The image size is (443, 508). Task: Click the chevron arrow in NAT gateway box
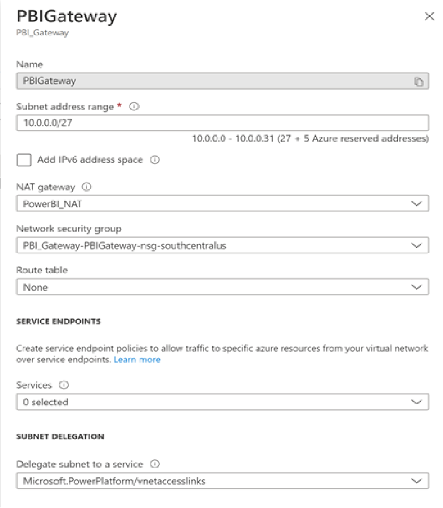tap(416, 204)
